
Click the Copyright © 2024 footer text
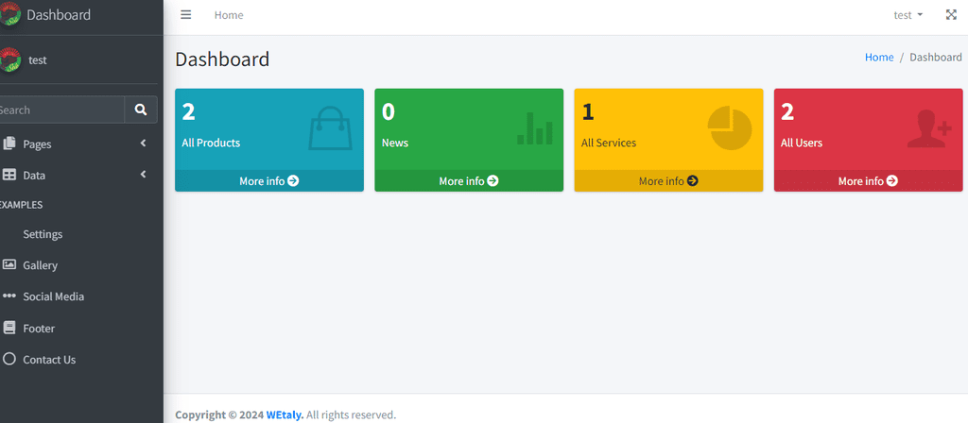coord(219,415)
